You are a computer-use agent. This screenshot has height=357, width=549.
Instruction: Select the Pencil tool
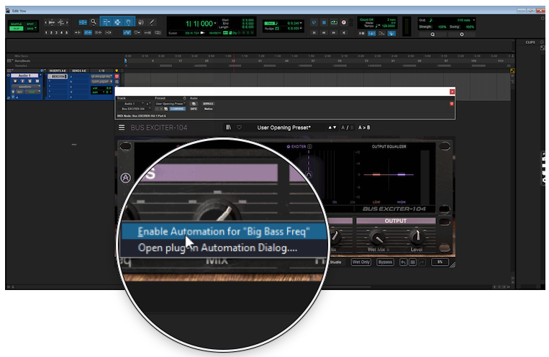(x=152, y=22)
